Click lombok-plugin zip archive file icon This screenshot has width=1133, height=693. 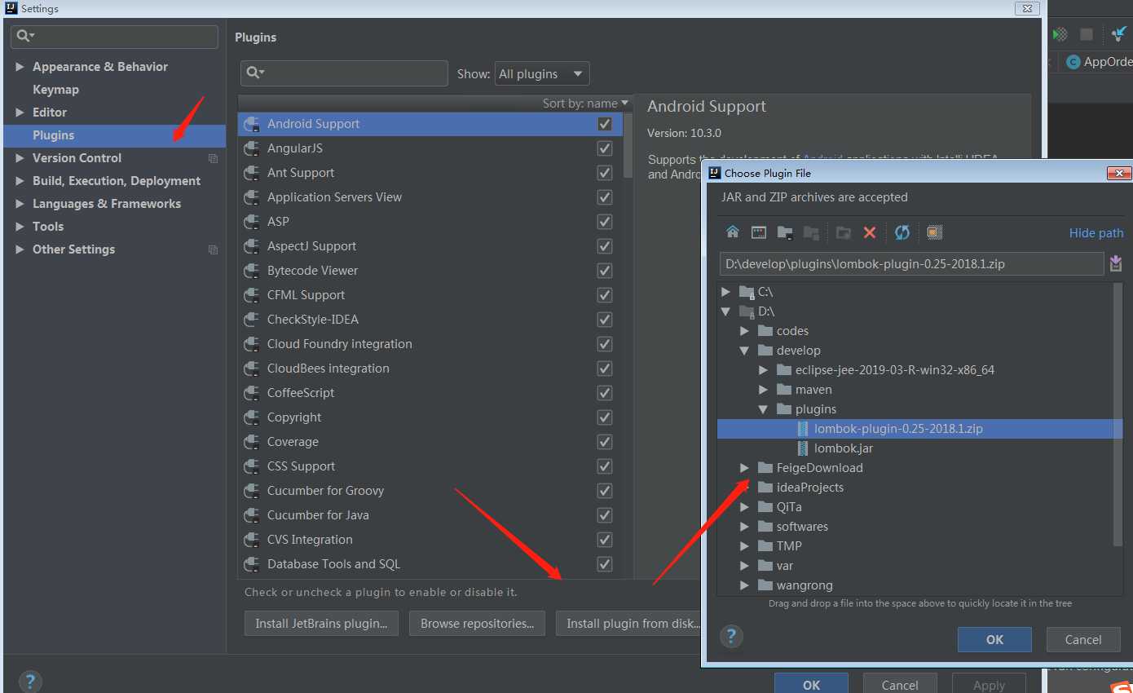click(x=804, y=428)
